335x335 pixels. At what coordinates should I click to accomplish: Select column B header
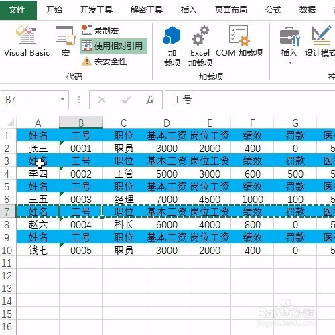coord(81,123)
